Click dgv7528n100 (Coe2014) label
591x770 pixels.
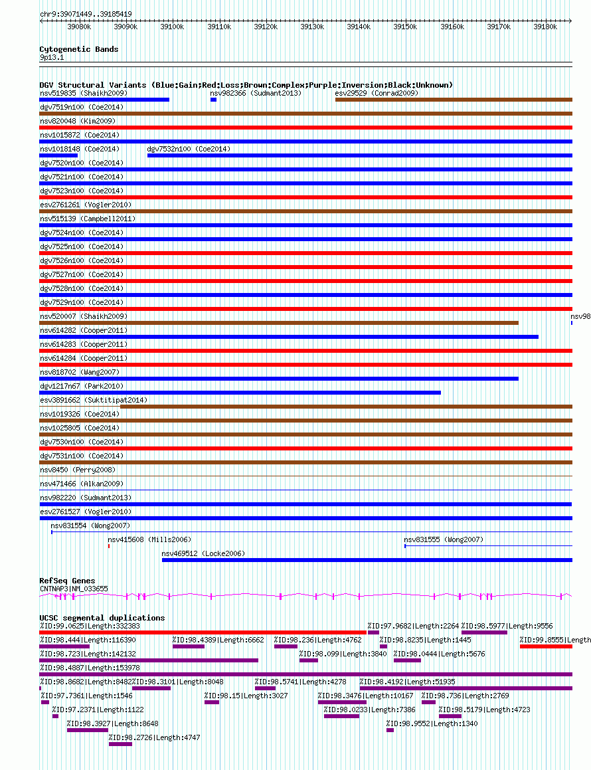82,288
